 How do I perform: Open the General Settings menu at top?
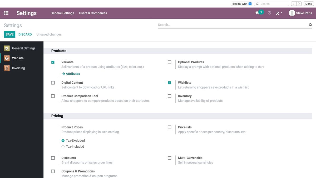pyautogui.click(x=62, y=13)
